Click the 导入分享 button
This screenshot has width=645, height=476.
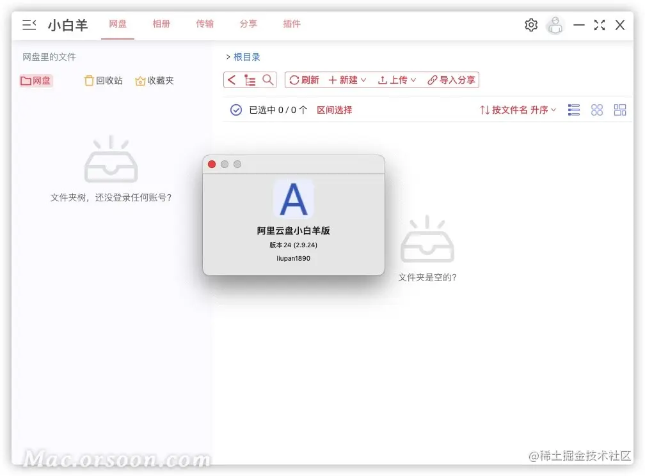(x=451, y=80)
